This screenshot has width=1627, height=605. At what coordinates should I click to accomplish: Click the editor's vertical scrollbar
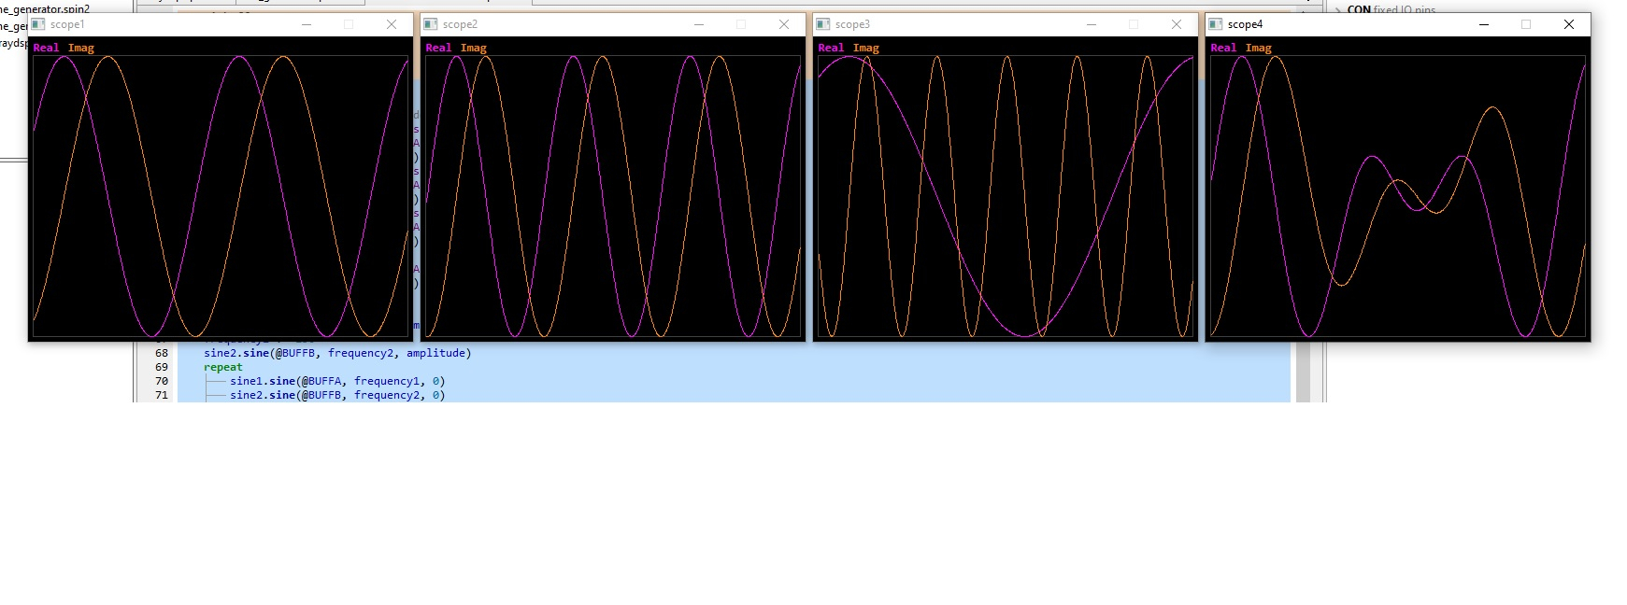[x=1303, y=373]
